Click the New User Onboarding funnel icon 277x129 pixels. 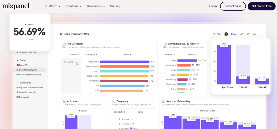[x=164, y=101]
